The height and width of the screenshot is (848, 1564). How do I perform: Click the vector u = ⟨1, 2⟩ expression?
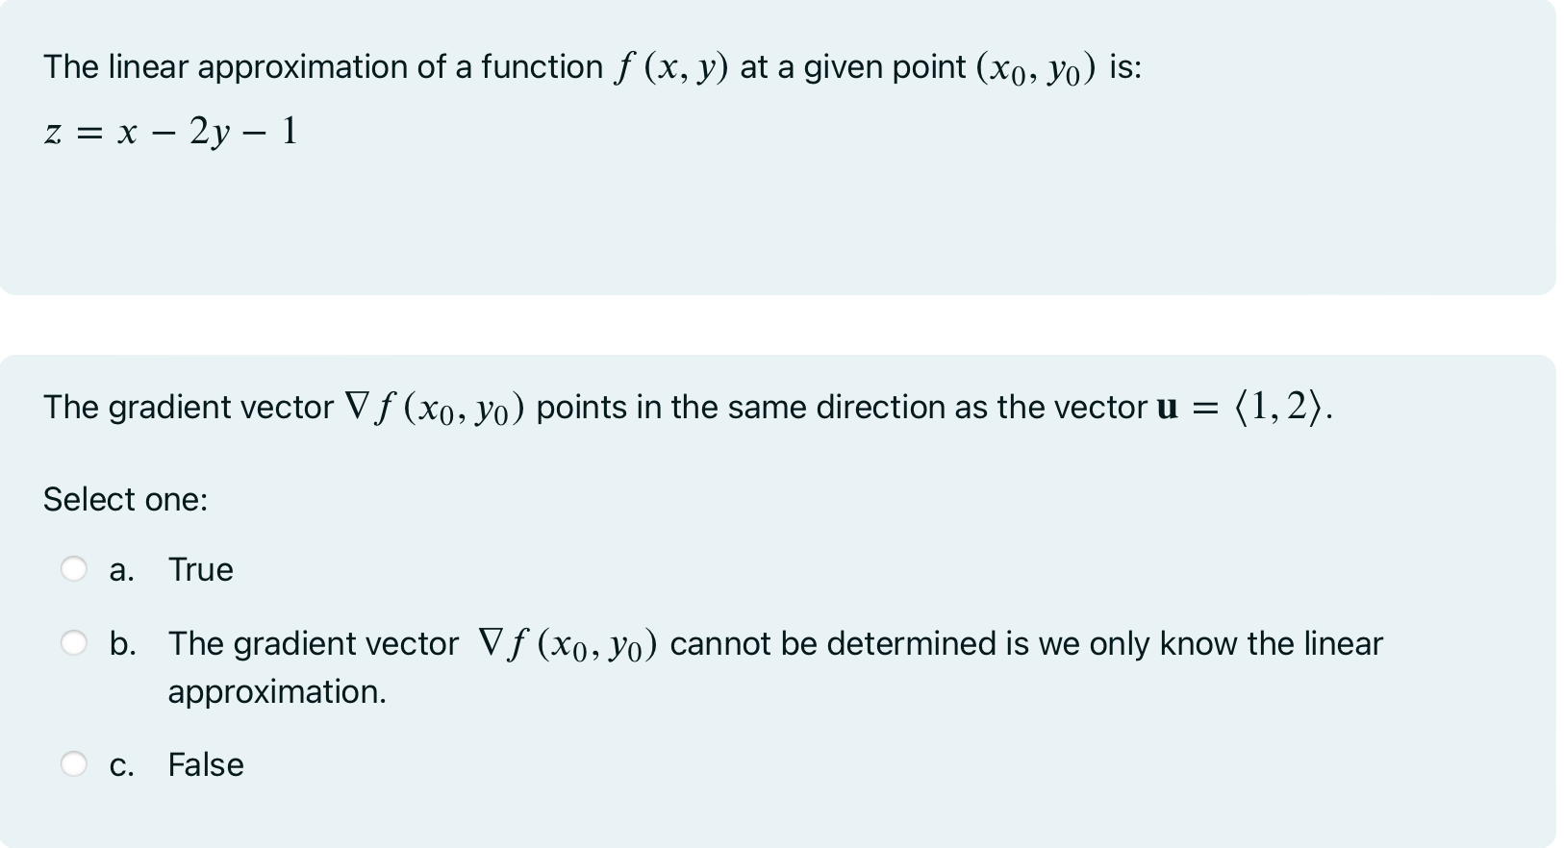[x=1241, y=406]
